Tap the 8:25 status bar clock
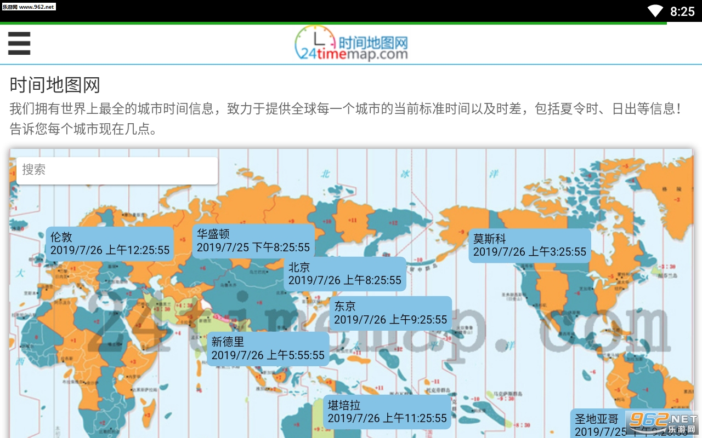Viewport: 702px width, 438px height. (682, 11)
